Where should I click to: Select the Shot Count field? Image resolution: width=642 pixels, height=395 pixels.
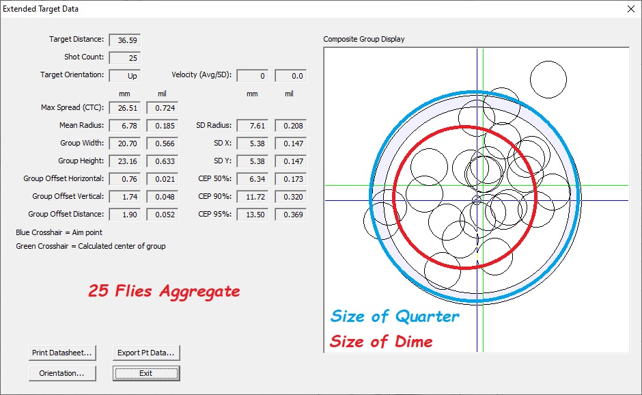point(125,58)
